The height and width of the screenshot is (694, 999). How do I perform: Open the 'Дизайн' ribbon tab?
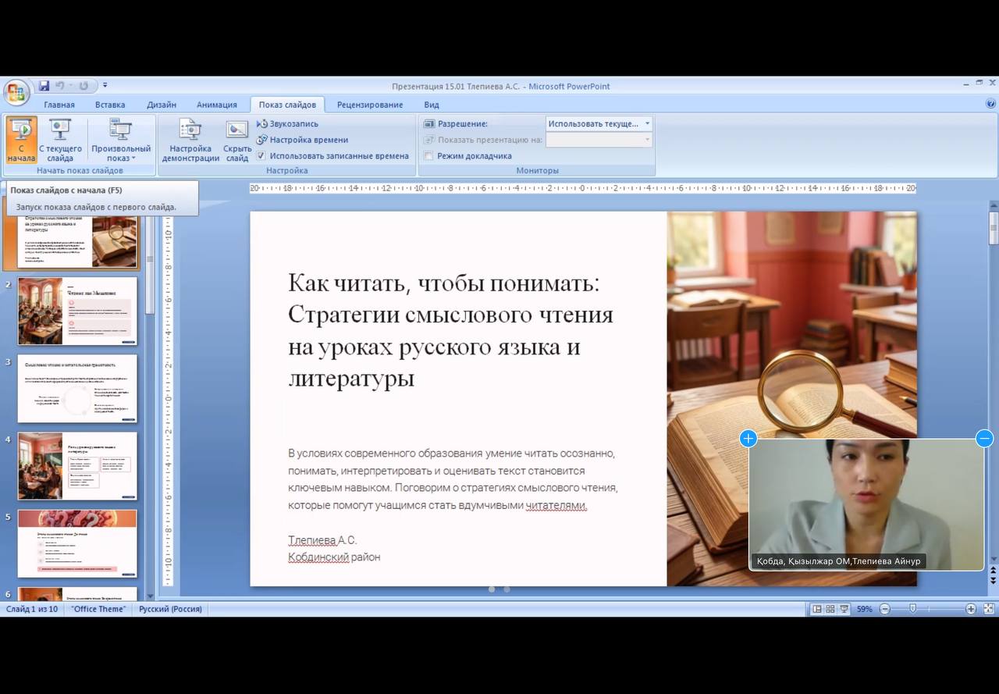[161, 105]
